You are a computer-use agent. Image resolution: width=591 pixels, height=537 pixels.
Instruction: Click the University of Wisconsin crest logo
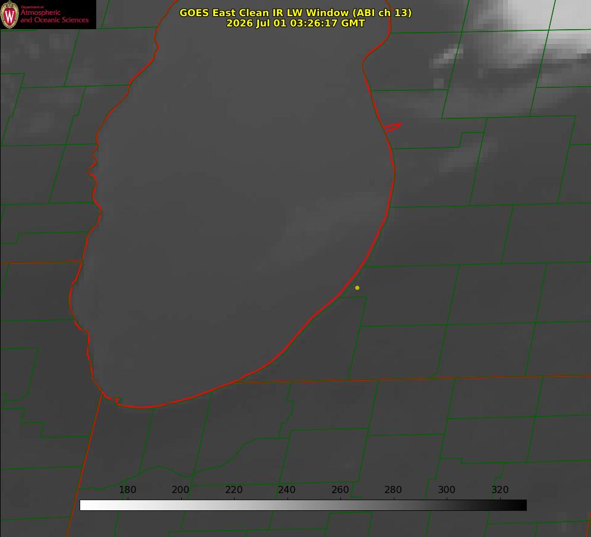(x=10, y=14)
